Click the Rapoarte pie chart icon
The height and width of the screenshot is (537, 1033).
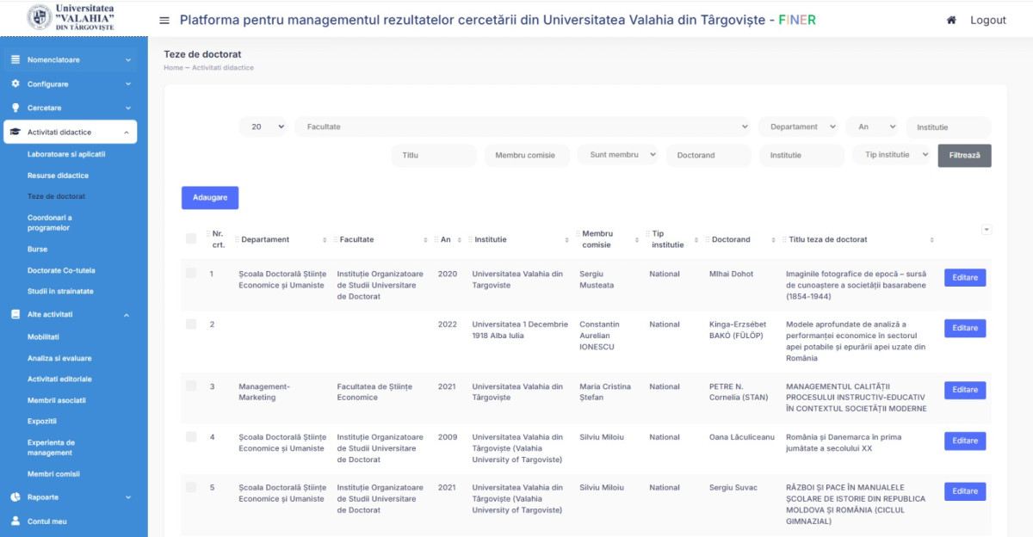15,497
